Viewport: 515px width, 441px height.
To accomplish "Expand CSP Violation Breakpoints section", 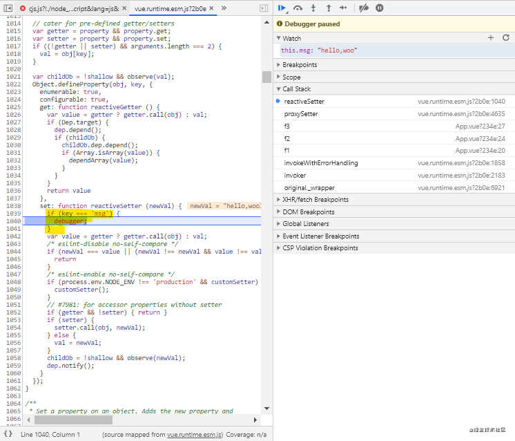I will [278, 248].
